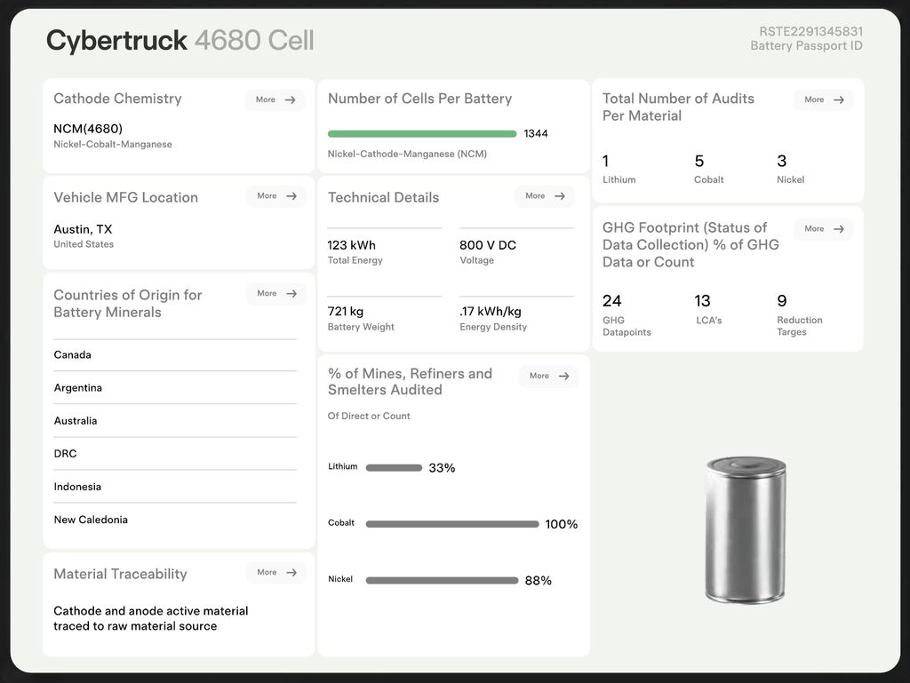Click the RSTE2291345831 Battery Passport ID
Image resolution: width=910 pixels, height=683 pixels.
pyautogui.click(x=806, y=38)
